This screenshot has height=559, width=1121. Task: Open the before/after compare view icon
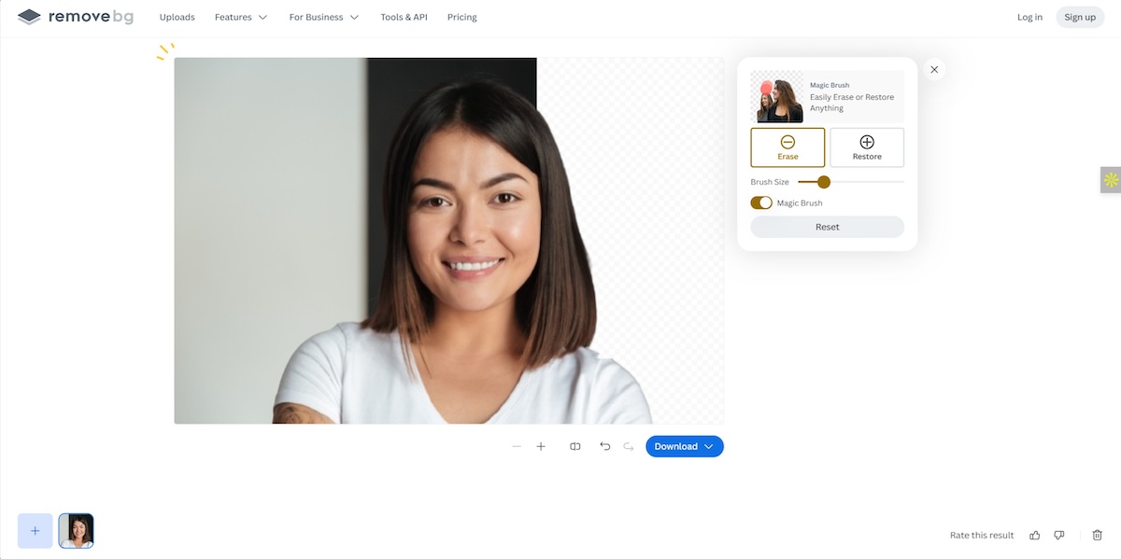click(575, 446)
